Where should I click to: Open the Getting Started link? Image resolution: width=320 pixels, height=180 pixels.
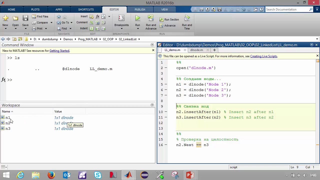(59, 51)
